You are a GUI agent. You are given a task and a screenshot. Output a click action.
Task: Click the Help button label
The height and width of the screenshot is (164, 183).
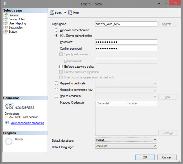(76, 13)
